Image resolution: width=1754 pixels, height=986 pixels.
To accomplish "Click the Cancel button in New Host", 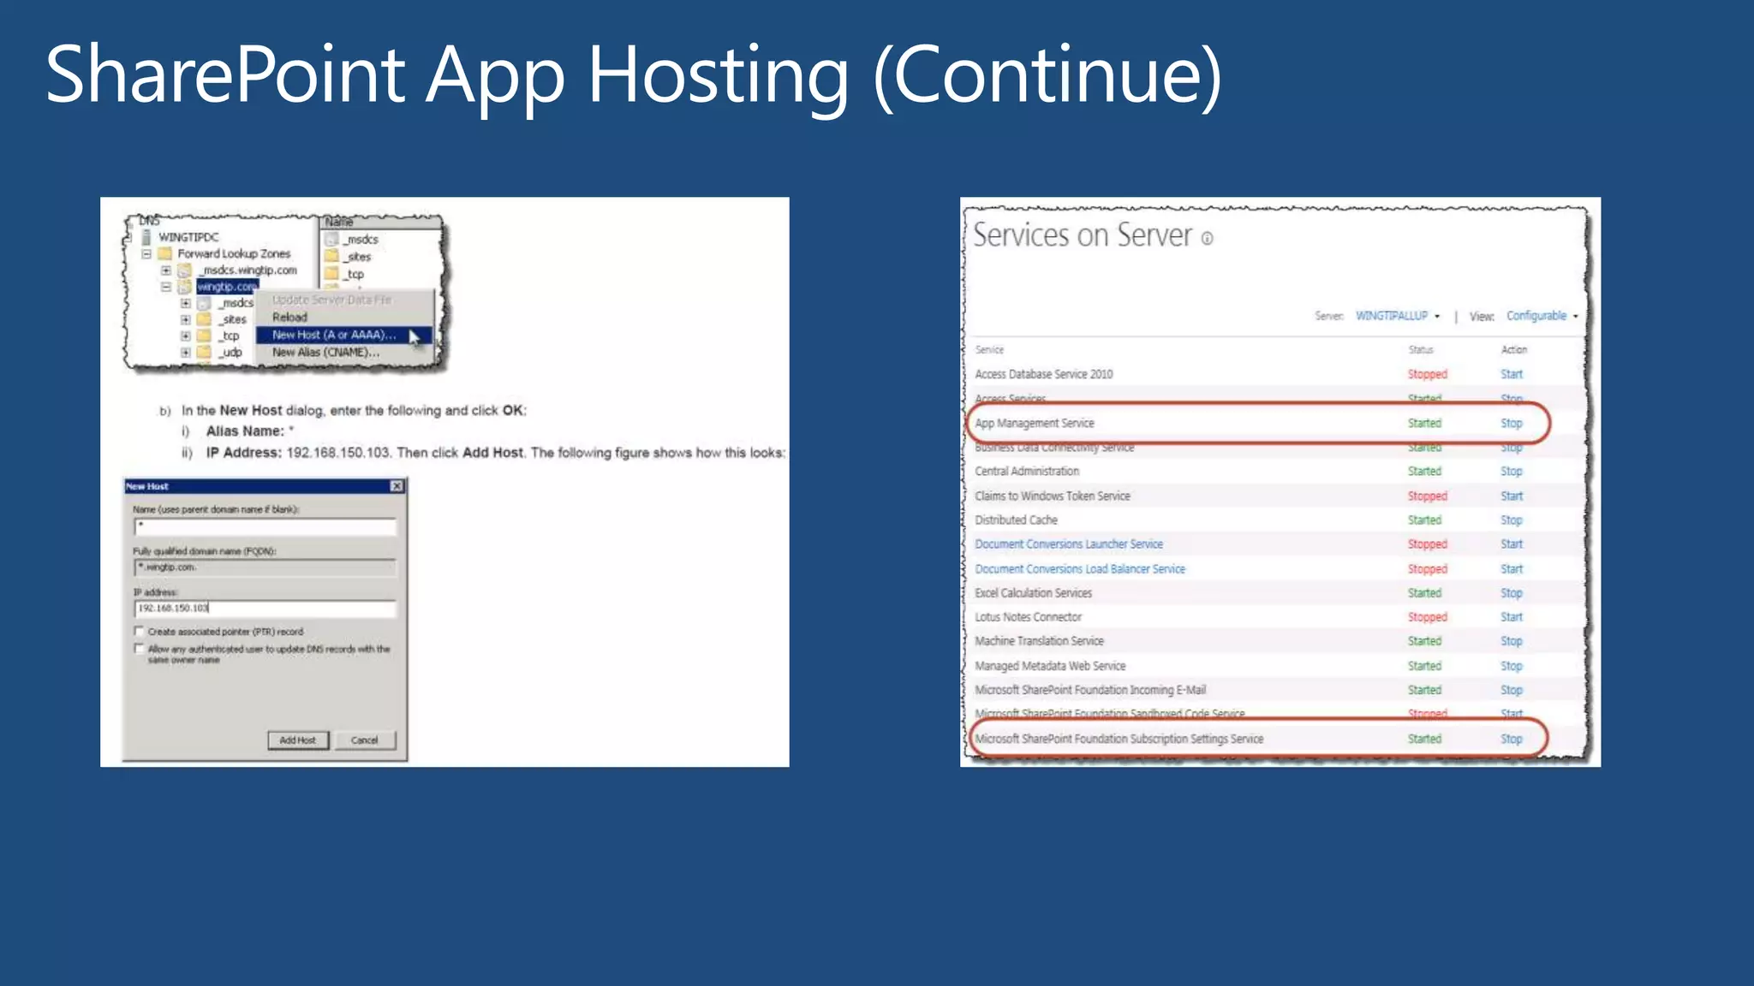I will pos(365,740).
